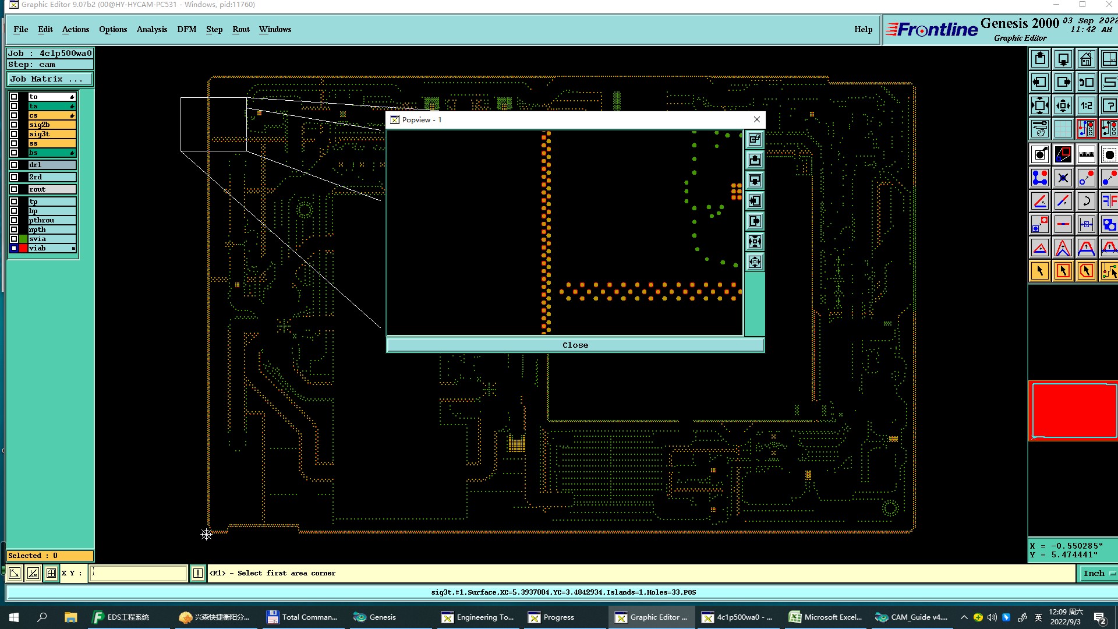Click pan-left icon in Popview toolbar

click(755, 201)
